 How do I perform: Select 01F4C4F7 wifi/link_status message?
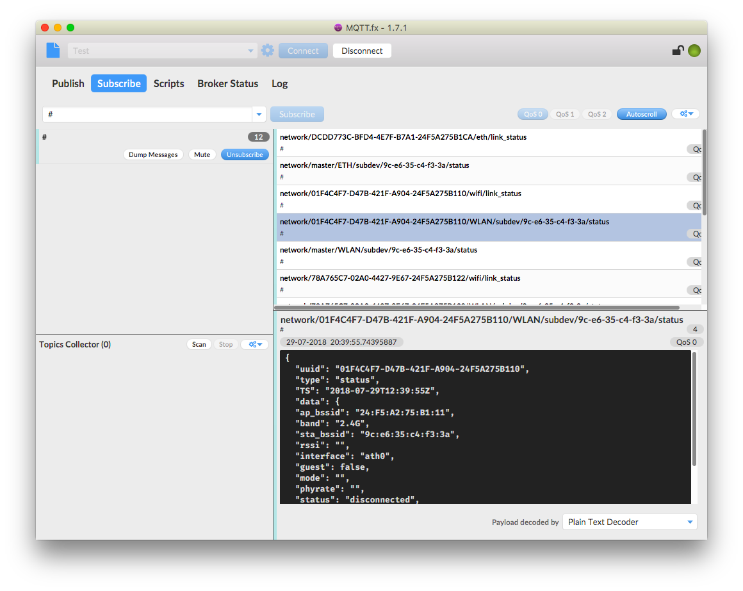point(489,199)
